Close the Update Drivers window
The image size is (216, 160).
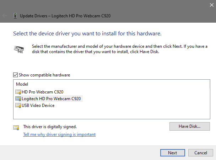click(x=212, y=5)
